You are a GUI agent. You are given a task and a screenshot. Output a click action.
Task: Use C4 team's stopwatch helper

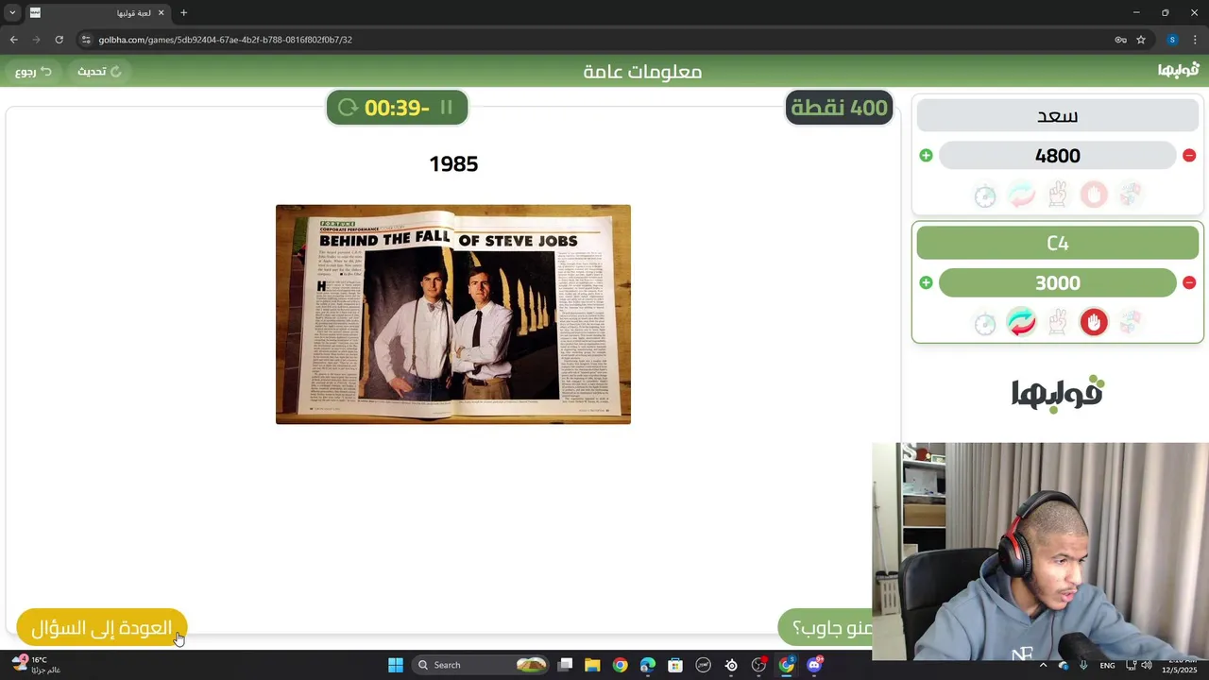[x=985, y=323]
